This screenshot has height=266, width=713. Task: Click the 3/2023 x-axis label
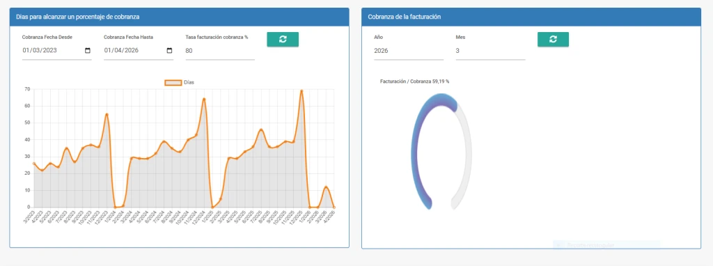(29, 216)
